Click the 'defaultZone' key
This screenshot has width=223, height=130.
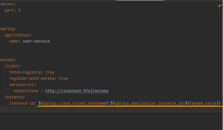click(26, 91)
